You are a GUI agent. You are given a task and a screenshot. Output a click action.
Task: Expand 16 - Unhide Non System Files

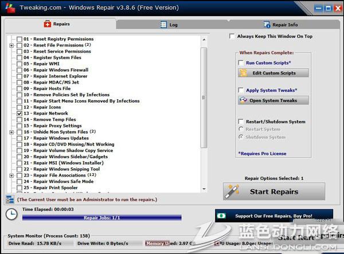pyautogui.click(x=11, y=132)
